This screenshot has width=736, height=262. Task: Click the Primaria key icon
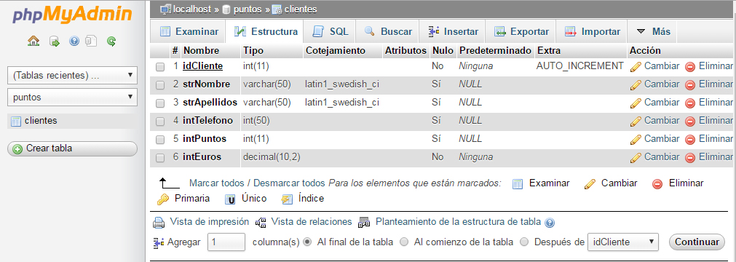click(163, 199)
